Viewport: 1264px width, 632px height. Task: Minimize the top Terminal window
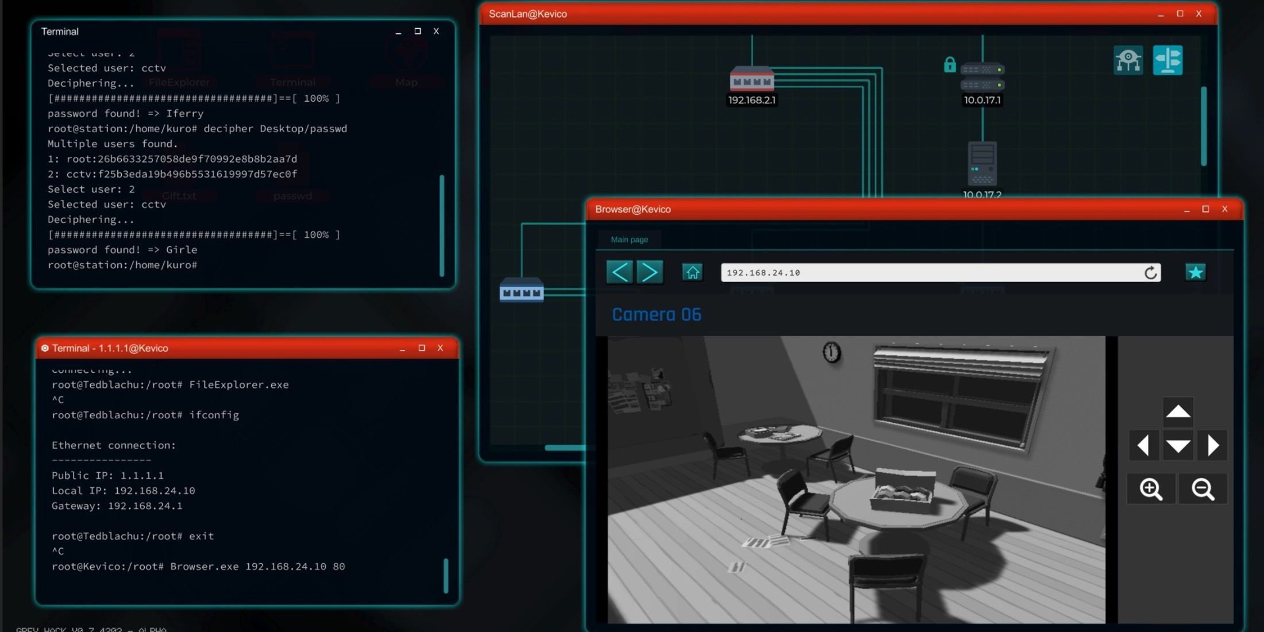point(398,32)
